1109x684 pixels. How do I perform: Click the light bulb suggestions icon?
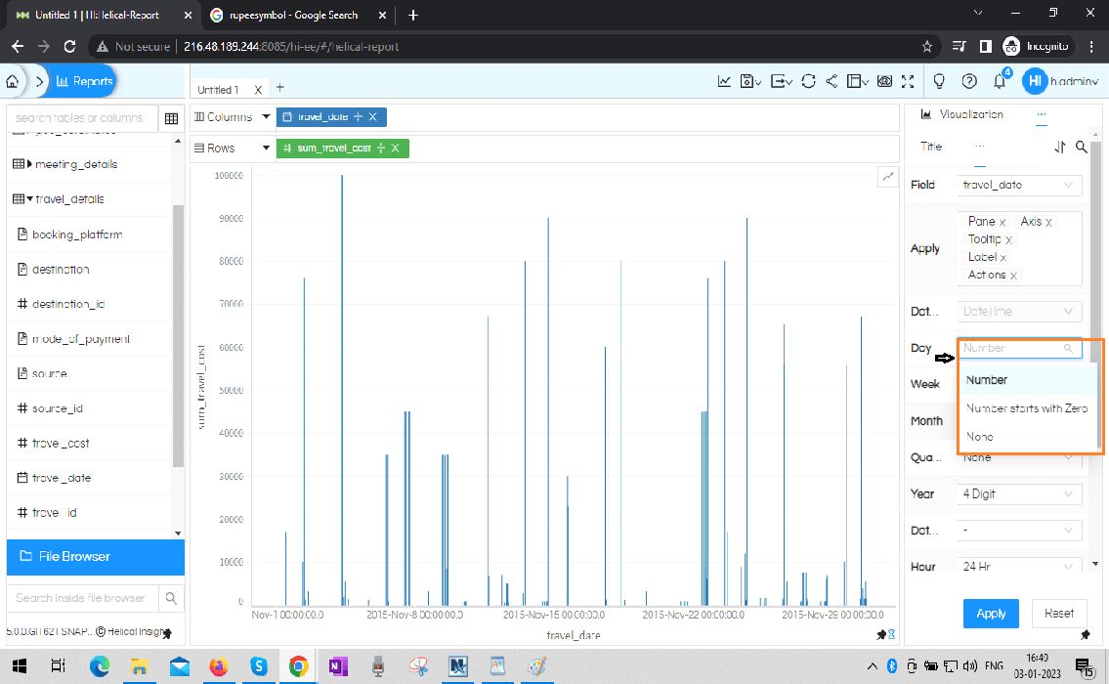click(x=939, y=81)
